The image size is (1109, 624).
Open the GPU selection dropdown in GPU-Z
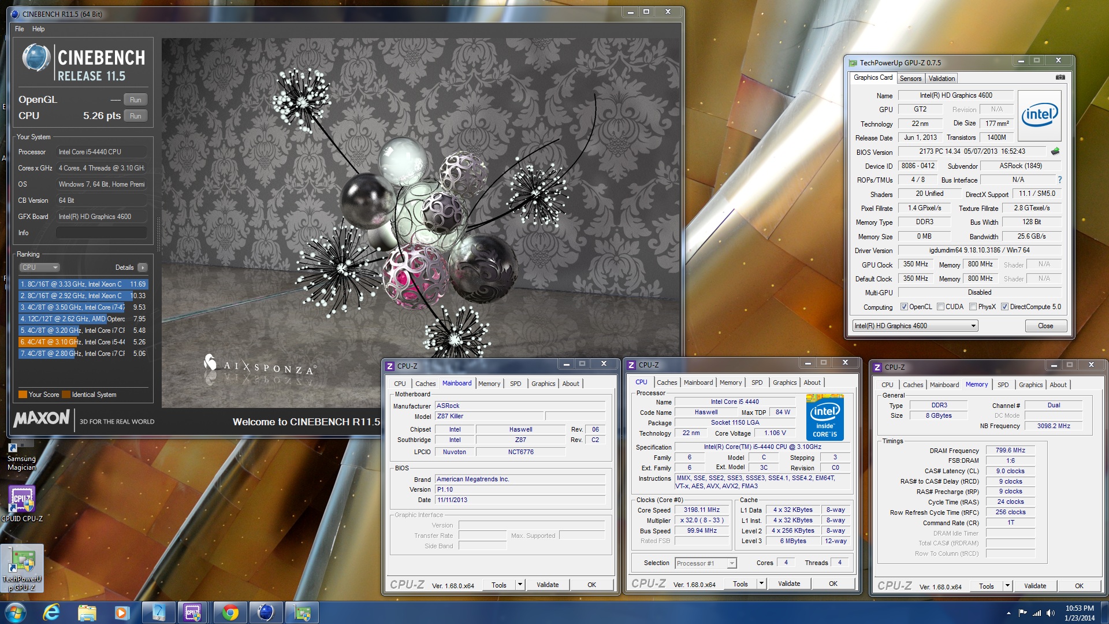tap(916, 326)
